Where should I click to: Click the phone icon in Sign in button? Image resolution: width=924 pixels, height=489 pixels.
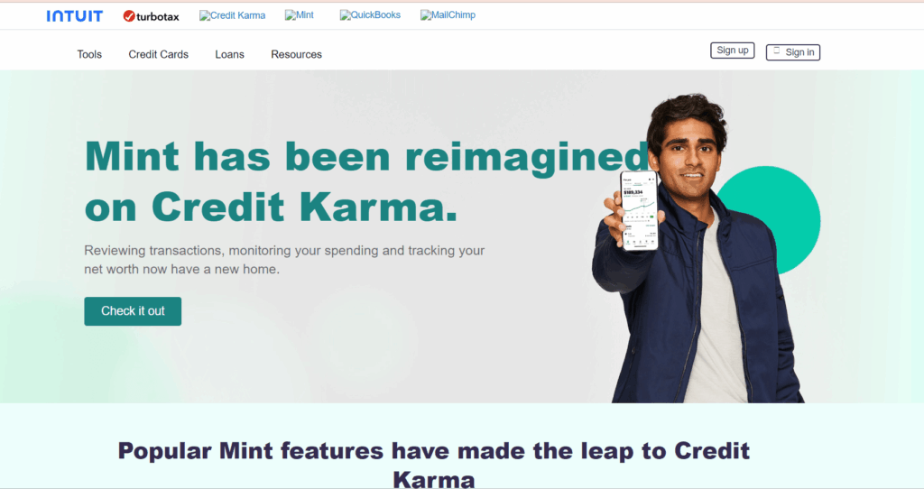[777, 51]
